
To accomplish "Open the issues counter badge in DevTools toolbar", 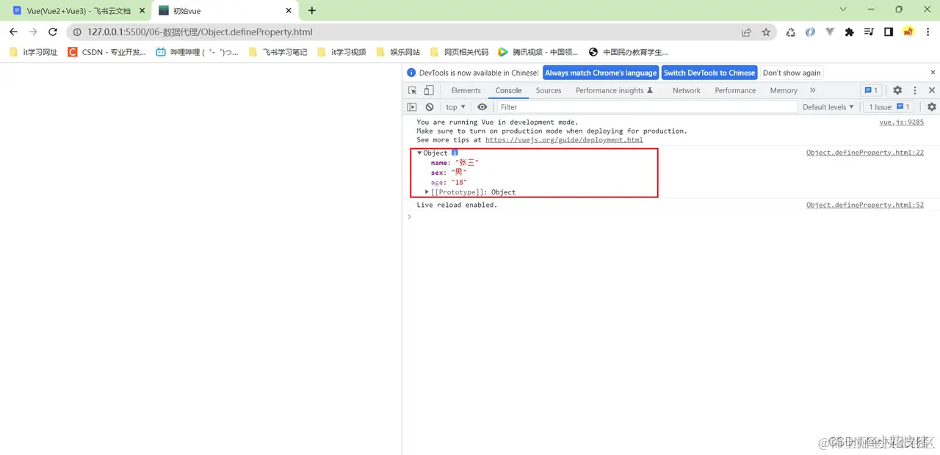I will pos(871,90).
